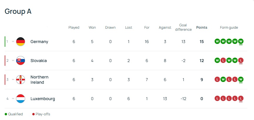Click Slovakia's underlined latest loss badge
Image resolution: width=254 pixels, height=120 pixels.
coord(241,61)
